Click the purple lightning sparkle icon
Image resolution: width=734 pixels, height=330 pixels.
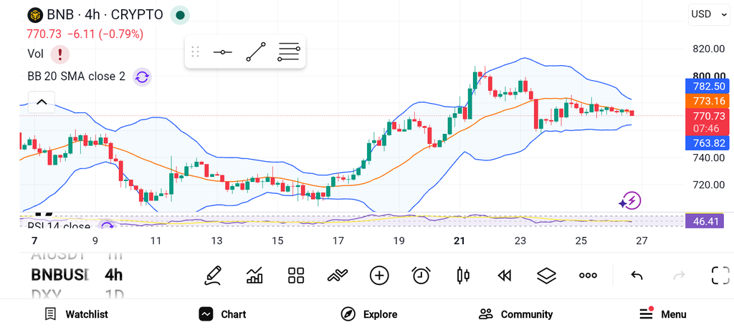pyautogui.click(x=629, y=201)
